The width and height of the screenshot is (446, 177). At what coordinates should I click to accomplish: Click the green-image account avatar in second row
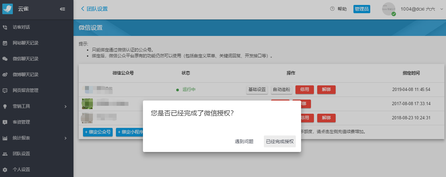(87, 103)
